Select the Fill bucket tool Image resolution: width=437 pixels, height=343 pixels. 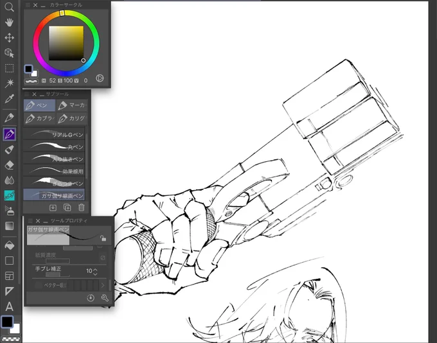(9, 245)
